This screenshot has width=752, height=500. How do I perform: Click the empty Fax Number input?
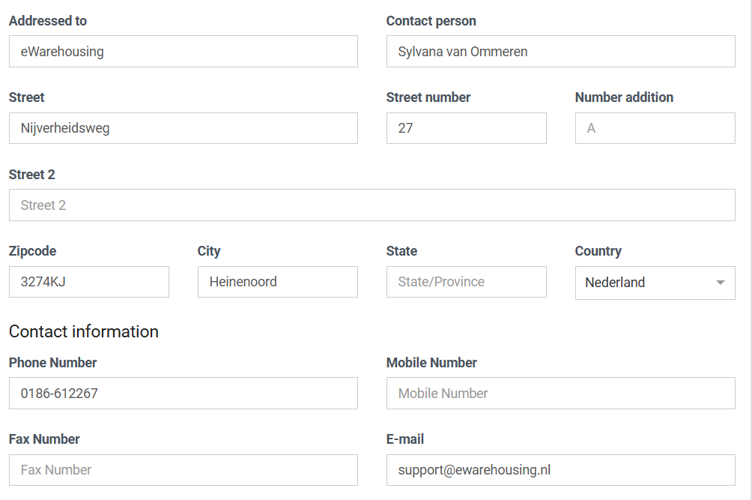pyautogui.click(x=184, y=470)
